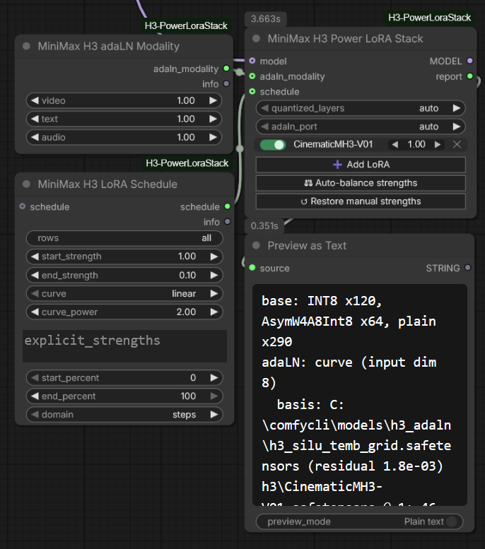Increase curve_power with right arrow
This screenshot has height=549, width=485.
(214, 312)
